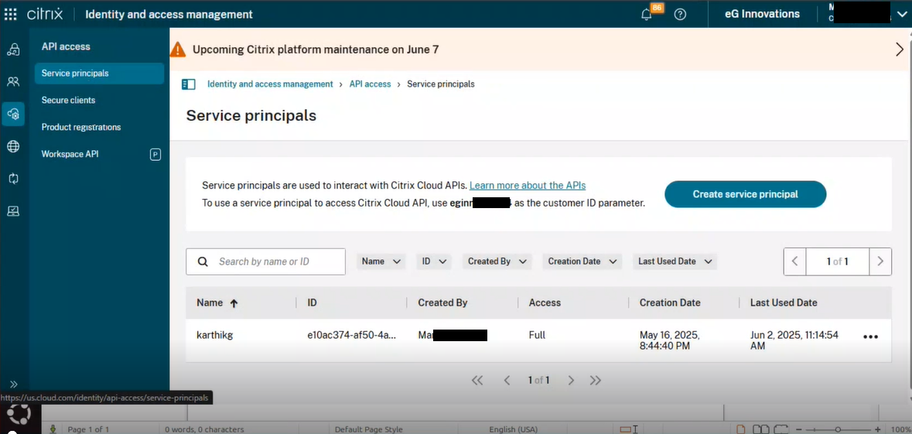
Task: Open Learn more about the APIs link
Action: tap(528, 186)
